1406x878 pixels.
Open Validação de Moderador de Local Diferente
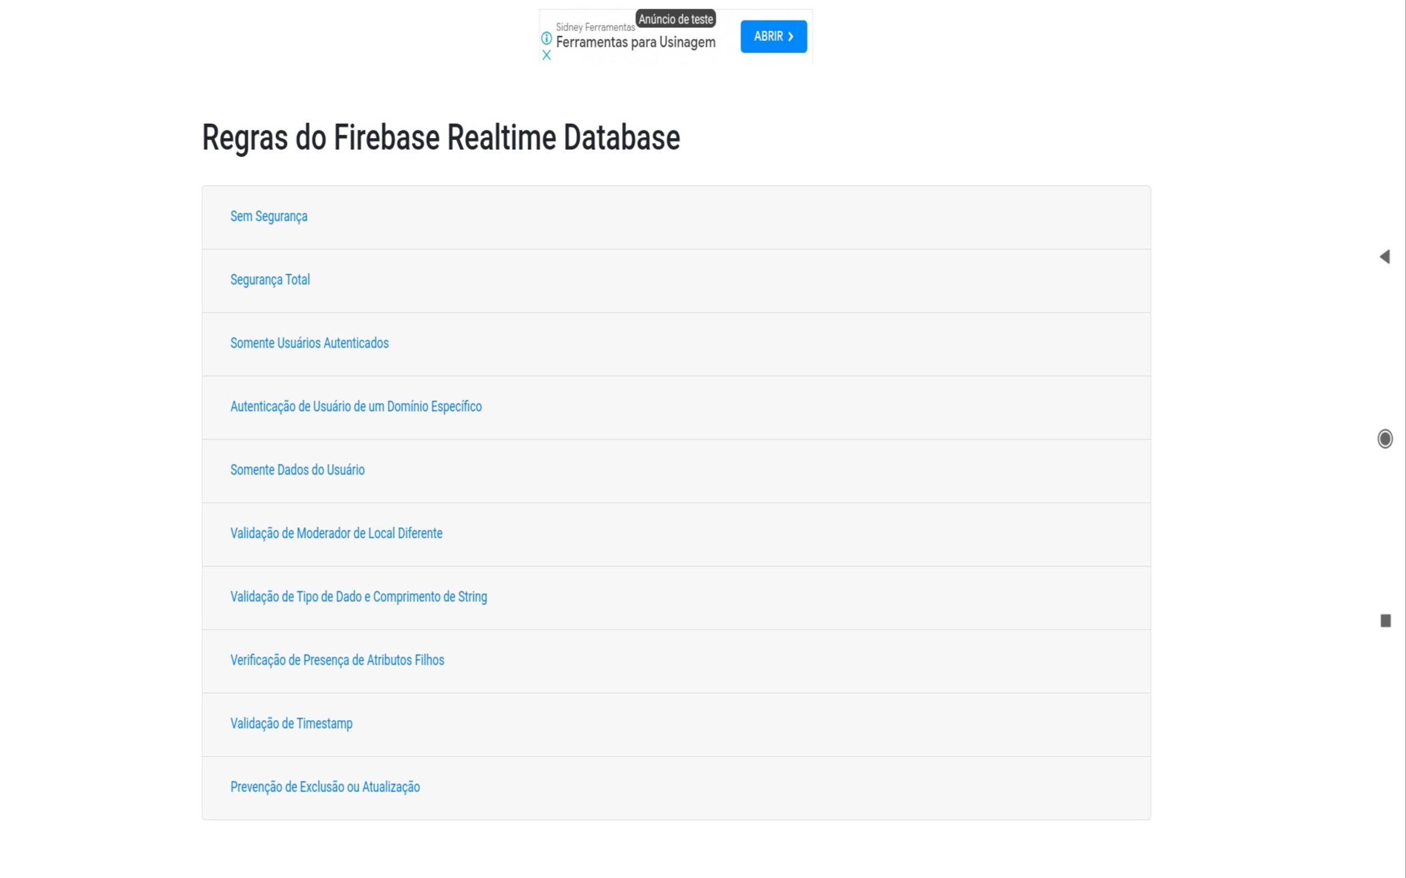[336, 533]
